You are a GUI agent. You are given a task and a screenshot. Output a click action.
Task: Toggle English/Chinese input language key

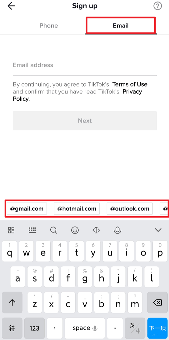[135, 328]
